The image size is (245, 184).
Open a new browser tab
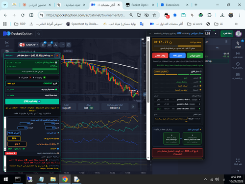click(196, 5)
